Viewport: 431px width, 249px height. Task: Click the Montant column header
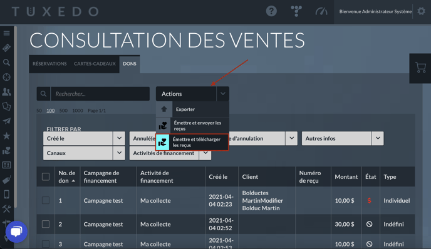[x=346, y=177]
